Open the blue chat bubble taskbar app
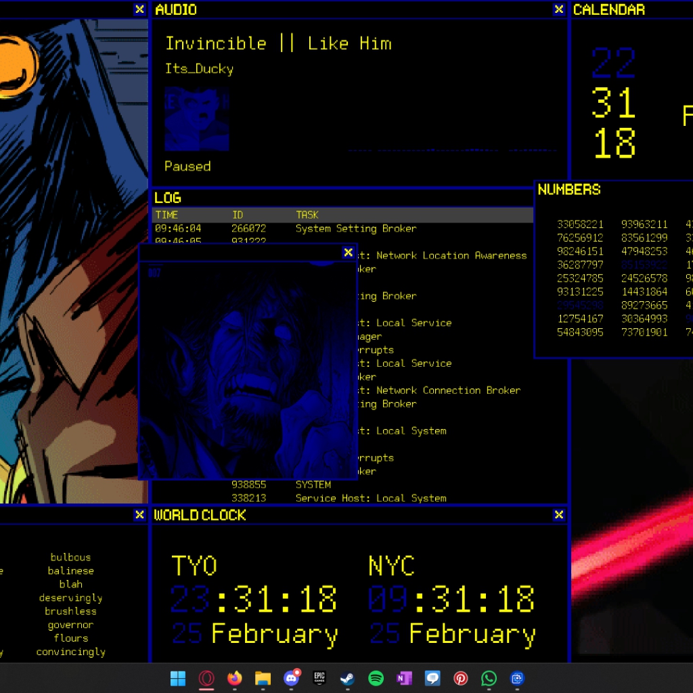The height and width of the screenshot is (693, 693). [x=432, y=678]
